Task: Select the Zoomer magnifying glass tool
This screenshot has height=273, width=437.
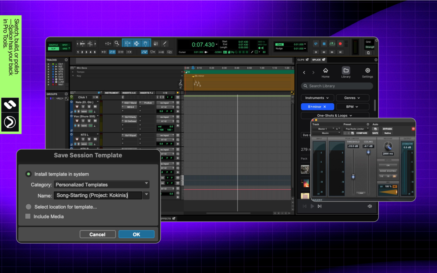Action: (x=117, y=43)
